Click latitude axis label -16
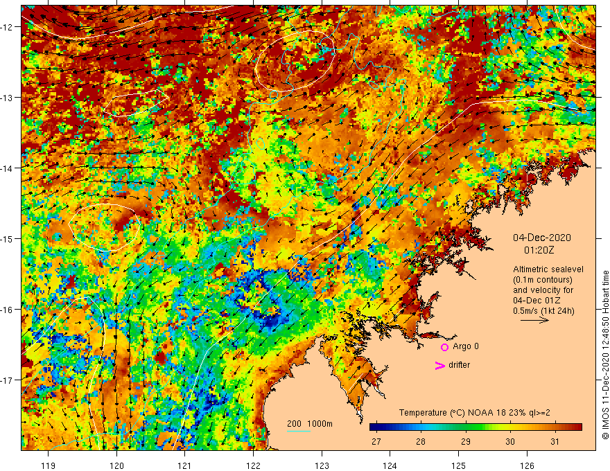The height and width of the screenshot is (471, 610). (7, 310)
